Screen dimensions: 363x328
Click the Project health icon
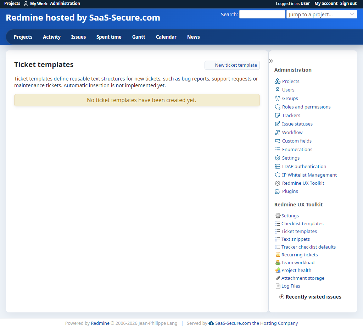tap(278, 270)
